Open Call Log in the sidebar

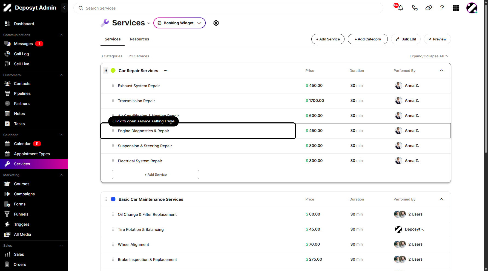pyautogui.click(x=21, y=54)
